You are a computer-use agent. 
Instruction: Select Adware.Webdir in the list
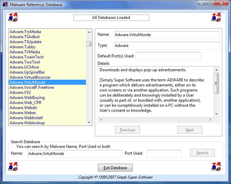(47, 108)
